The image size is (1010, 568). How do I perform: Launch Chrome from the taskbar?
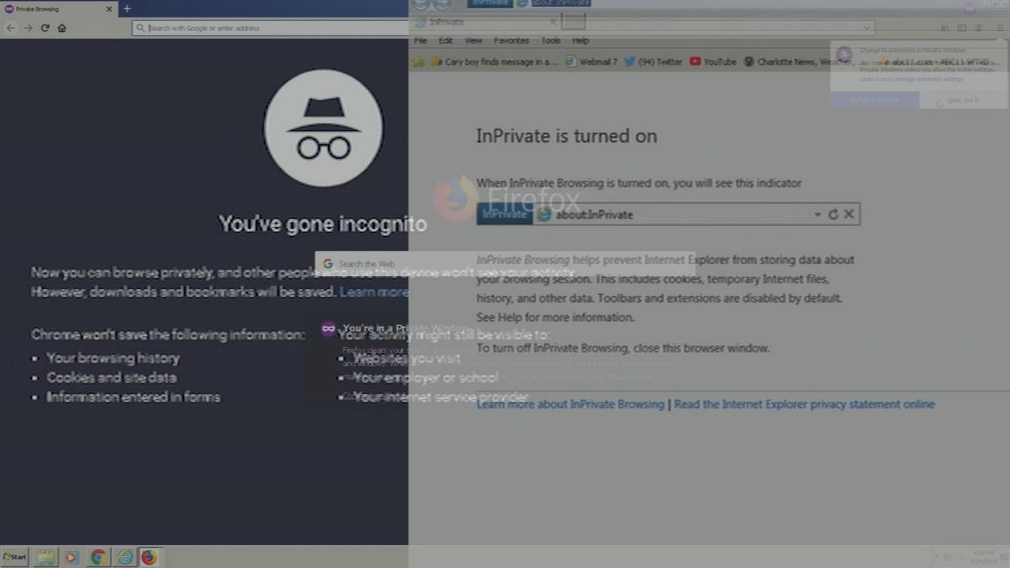[98, 557]
